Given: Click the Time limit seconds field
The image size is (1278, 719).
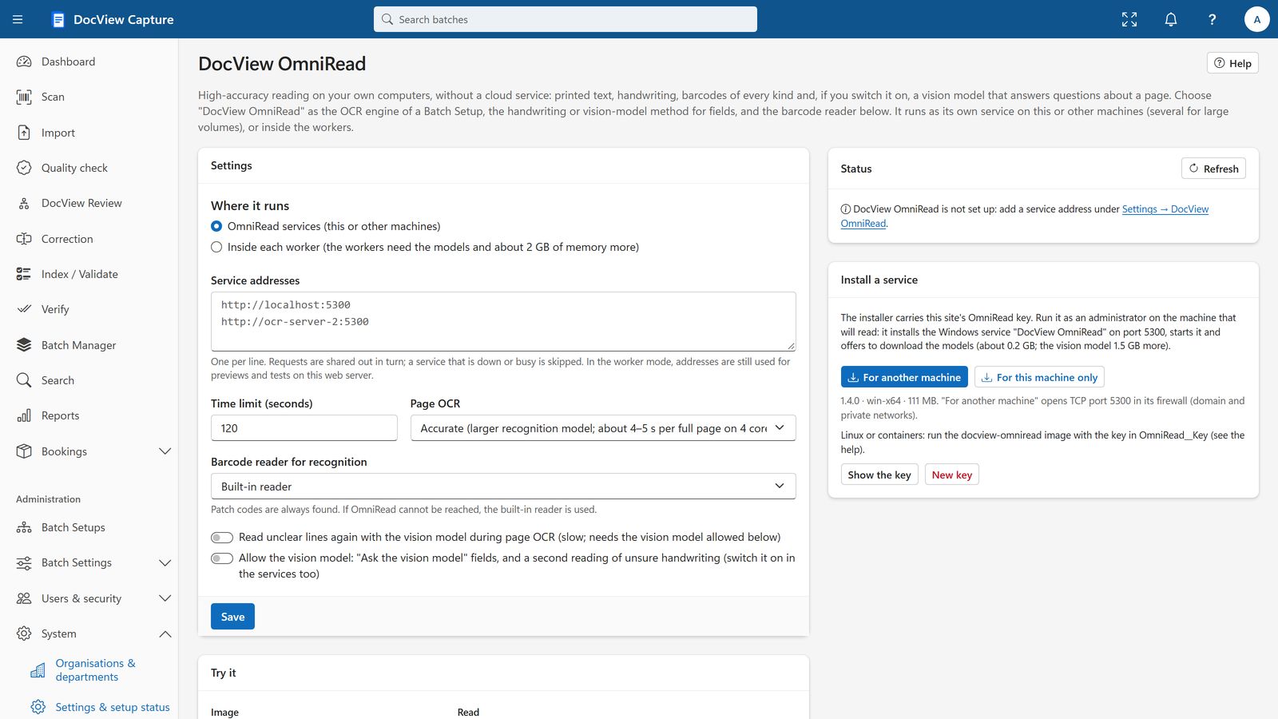Looking at the screenshot, I should click(304, 428).
